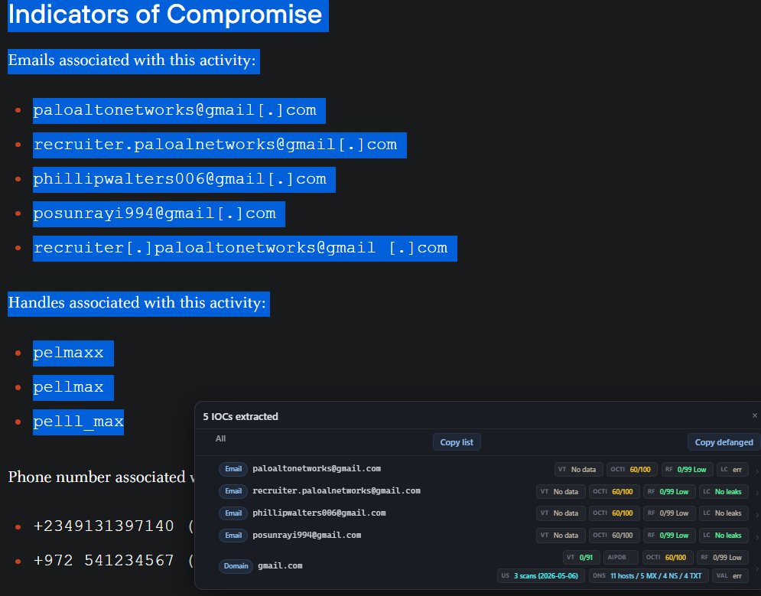Click Email badge beside recruiter.paloalnetworks@gmail.com
761x596 pixels.
pyautogui.click(x=233, y=491)
